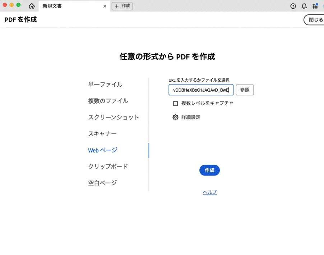The height and width of the screenshot is (255, 324).
Task: Select 複数のファイル option
Action: pyautogui.click(x=108, y=101)
